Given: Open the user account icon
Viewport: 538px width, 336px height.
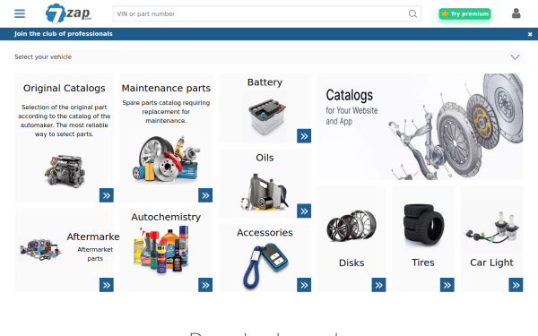Looking at the screenshot, I should [516, 13].
